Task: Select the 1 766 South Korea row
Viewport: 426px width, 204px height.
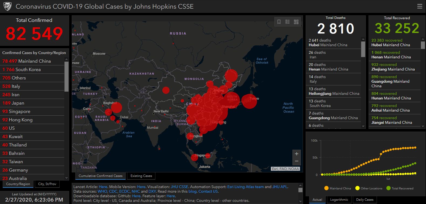Action: [x=32, y=69]
